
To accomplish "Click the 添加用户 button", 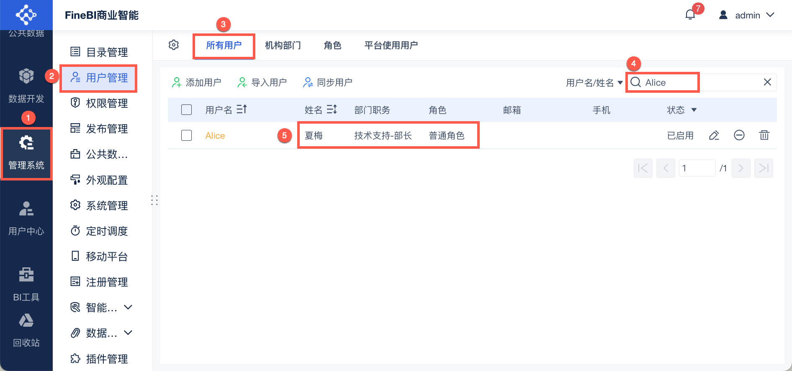I will [197, 83].
